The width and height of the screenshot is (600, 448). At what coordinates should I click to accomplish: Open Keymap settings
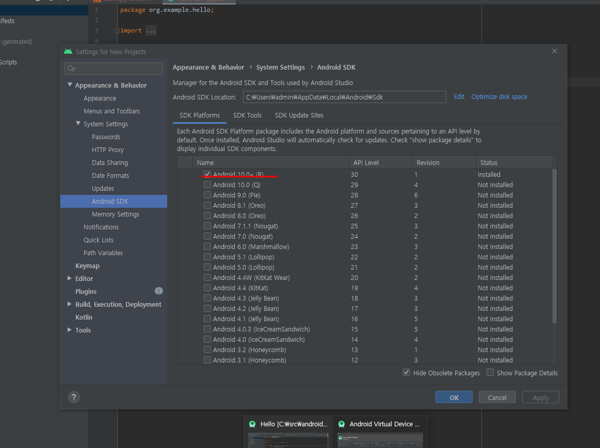tap(87, 266)
